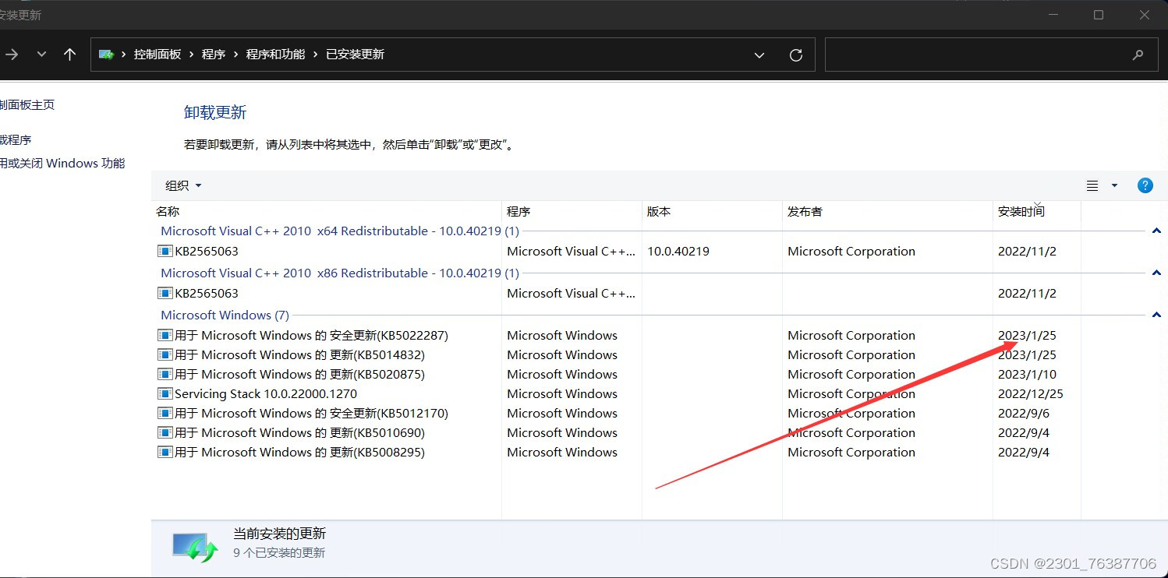Image resolution: width=1168 pixels, height=578 pixels.
Task: Maximize the installed updates window
Action: point(1099,15)
